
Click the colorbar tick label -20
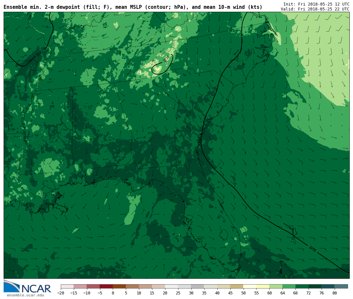tap(60, 293)
